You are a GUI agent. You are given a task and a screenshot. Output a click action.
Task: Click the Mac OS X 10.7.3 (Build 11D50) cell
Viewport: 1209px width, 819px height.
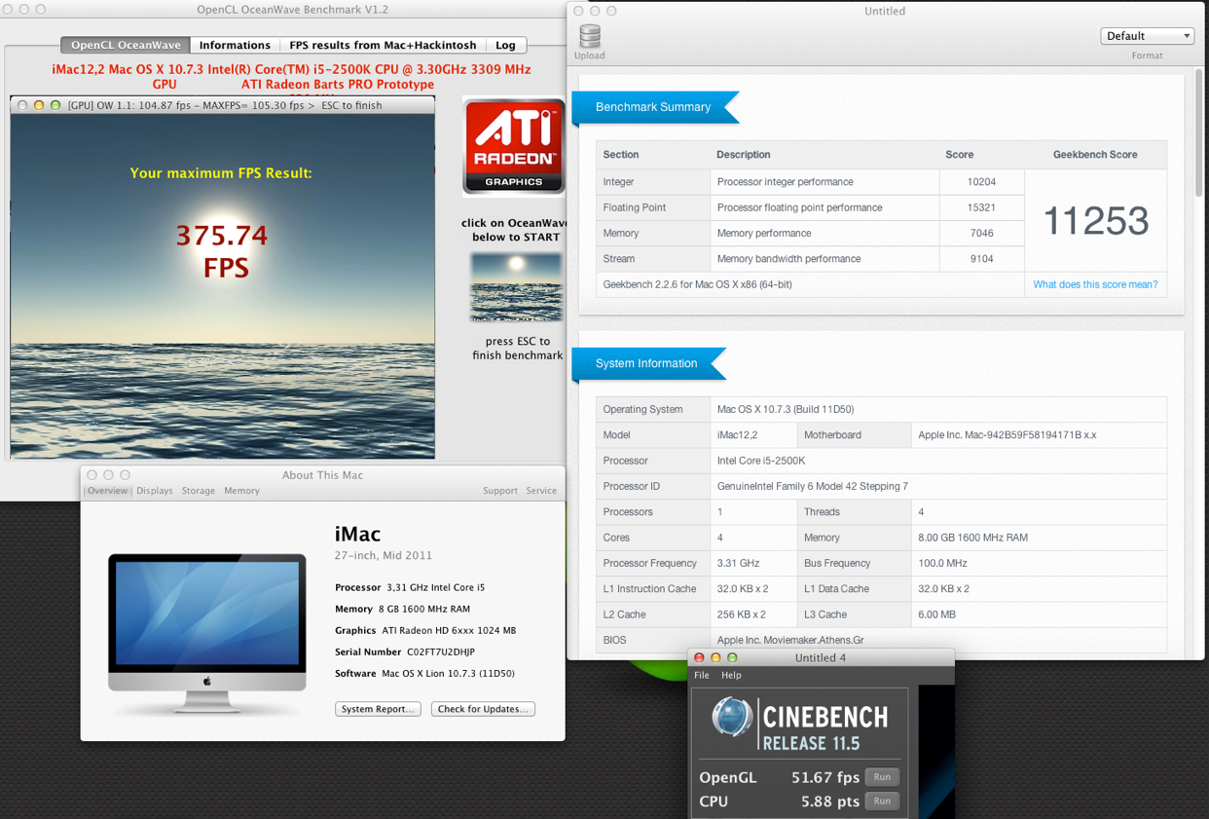tap(938, 409)
